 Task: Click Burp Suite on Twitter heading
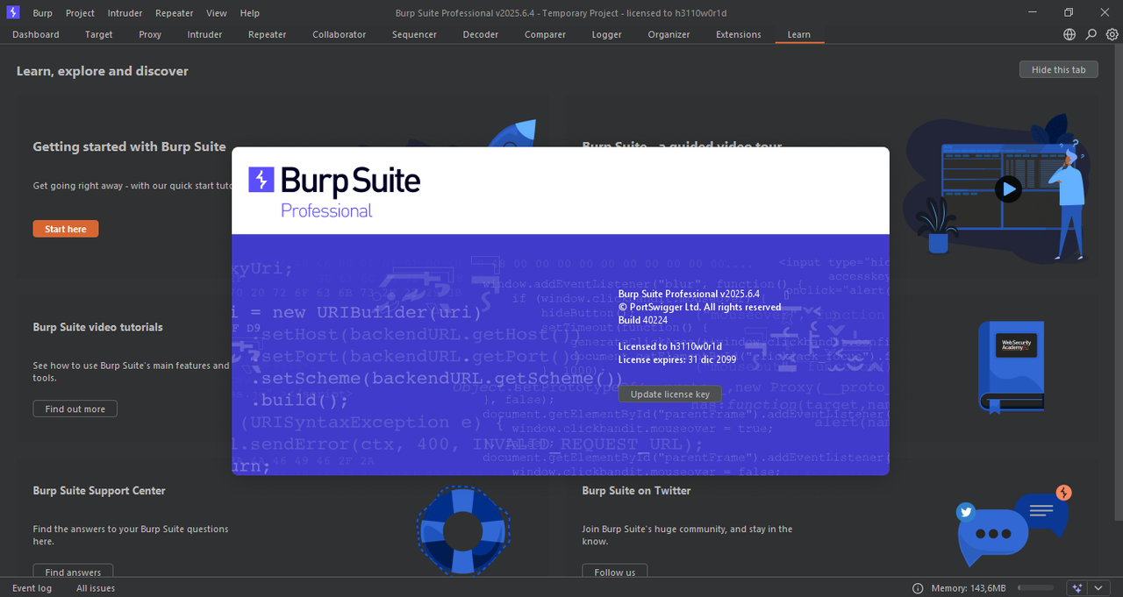tap(636, 490)
